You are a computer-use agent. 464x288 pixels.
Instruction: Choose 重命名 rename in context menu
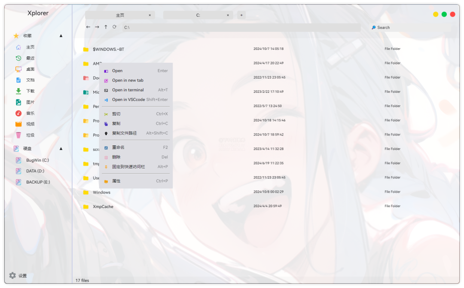coord(118,147)
